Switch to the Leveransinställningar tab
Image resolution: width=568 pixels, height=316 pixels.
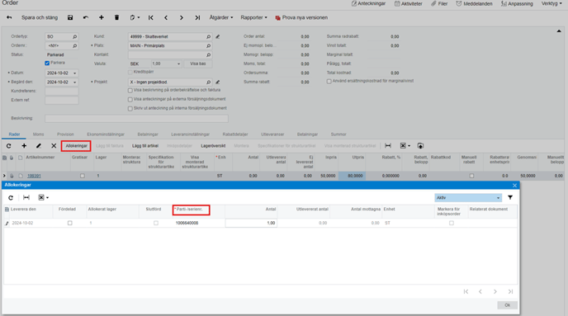[x=190, y=134]
